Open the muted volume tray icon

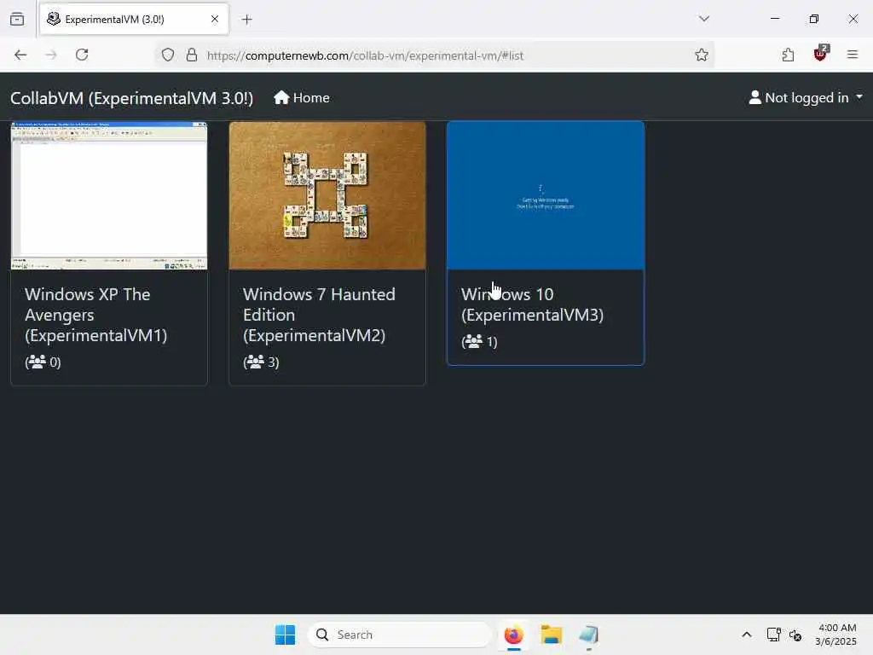coord(795,635)
